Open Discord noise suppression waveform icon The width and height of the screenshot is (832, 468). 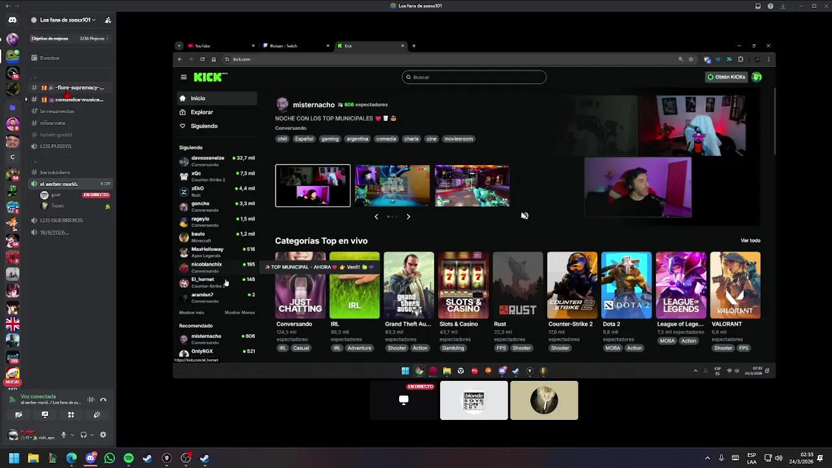(91, 400)
